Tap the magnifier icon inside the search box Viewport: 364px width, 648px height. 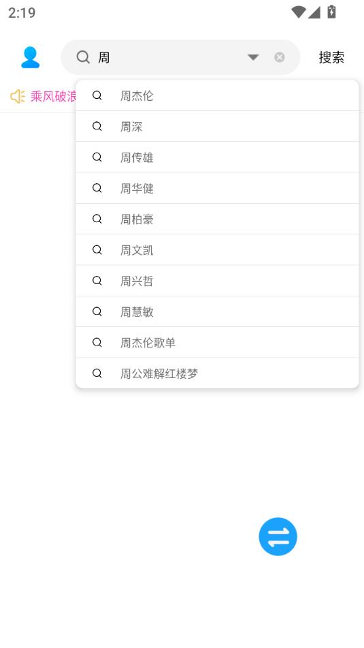(x=83, y=57)
